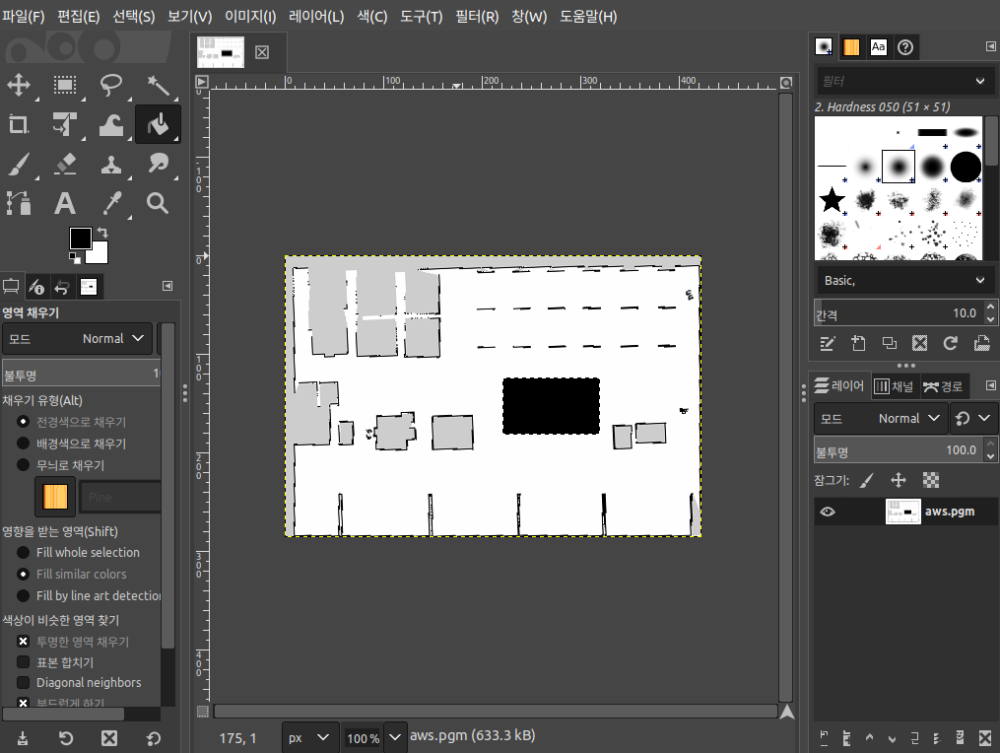Select the Free Select lasso tool
1000x753 pixels.
[111, 85]
